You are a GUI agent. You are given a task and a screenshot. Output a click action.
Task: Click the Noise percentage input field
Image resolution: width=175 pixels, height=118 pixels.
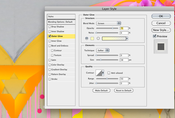click(124, 33)
